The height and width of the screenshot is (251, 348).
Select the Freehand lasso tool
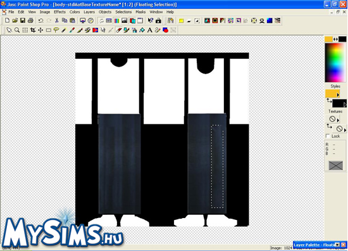coord(56,30)
